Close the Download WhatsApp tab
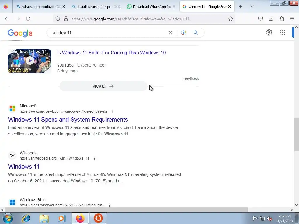 pyautogui.click(x=174, y=6)
